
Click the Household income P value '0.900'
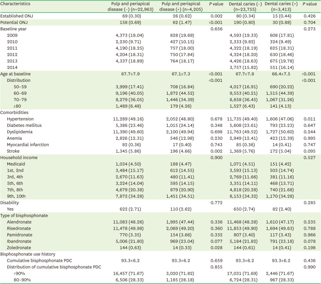click(216, 158)
